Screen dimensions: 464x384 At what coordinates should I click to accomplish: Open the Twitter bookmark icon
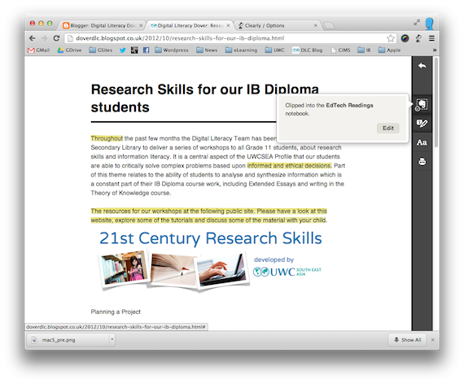tap(122, 50)
